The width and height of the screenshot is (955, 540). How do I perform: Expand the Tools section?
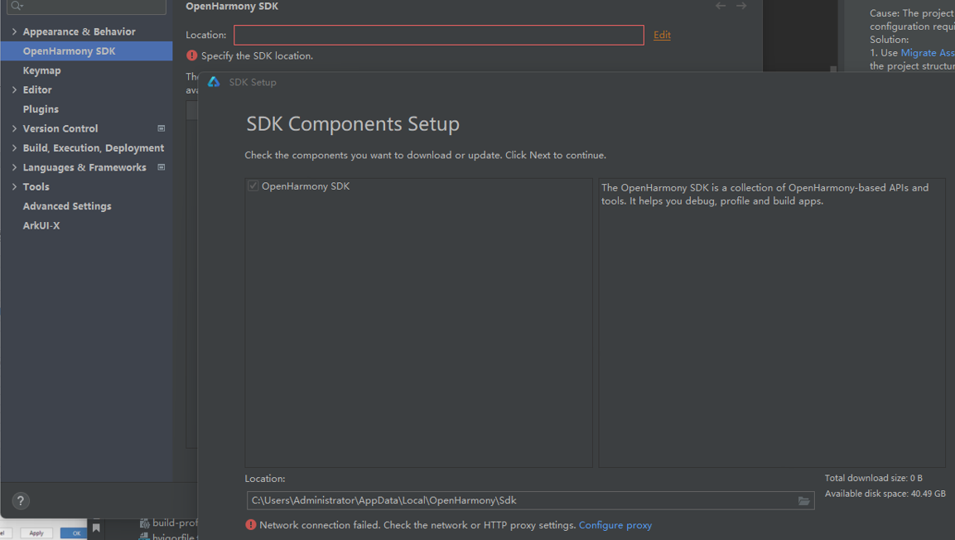pos(14,187)
